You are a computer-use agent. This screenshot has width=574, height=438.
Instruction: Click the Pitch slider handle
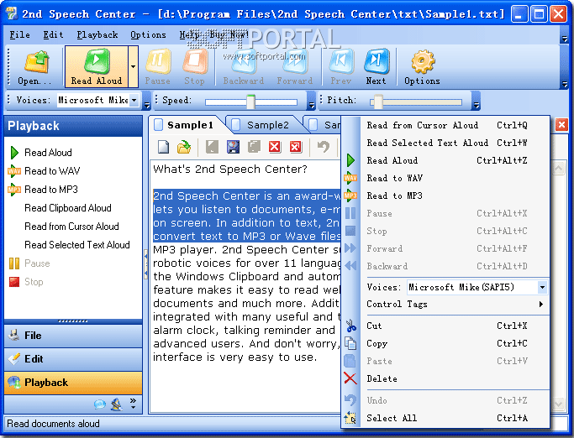[x=378, y=102]
